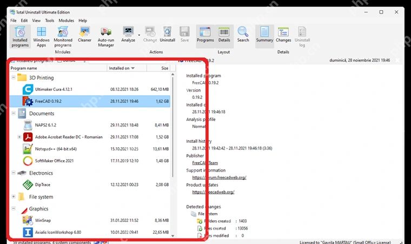This screenshot has height=244, width=411.
Task: Select the FreeCAD 0.19.2 gear icon
Action: [28, 101]
